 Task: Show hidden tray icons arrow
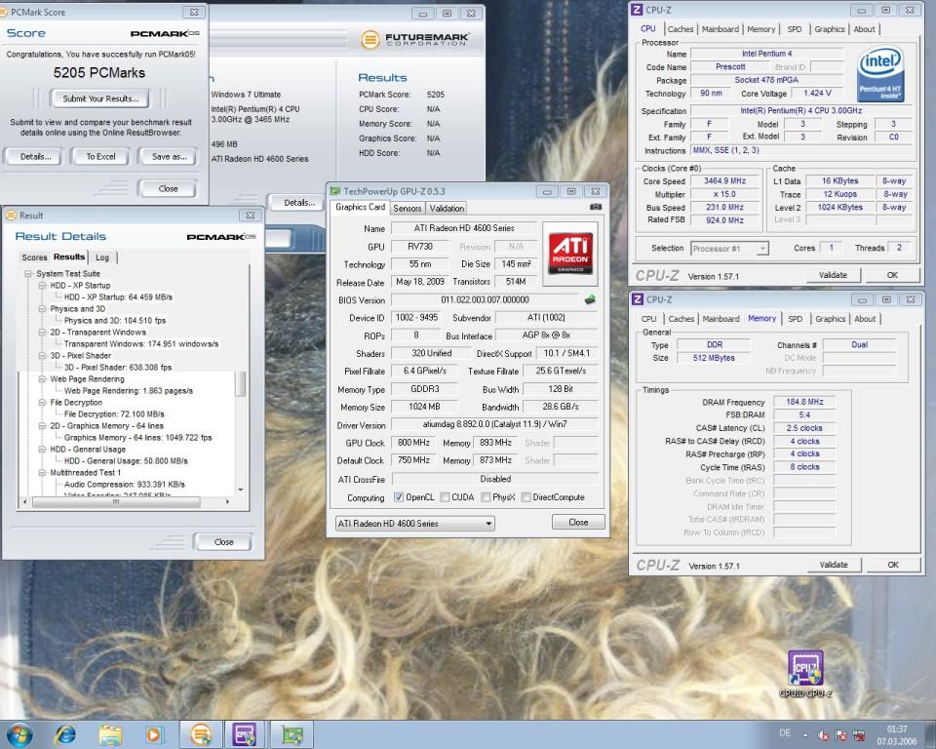pos(805,735)
